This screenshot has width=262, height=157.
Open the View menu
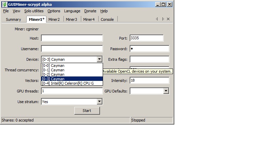tap(16, 11)
